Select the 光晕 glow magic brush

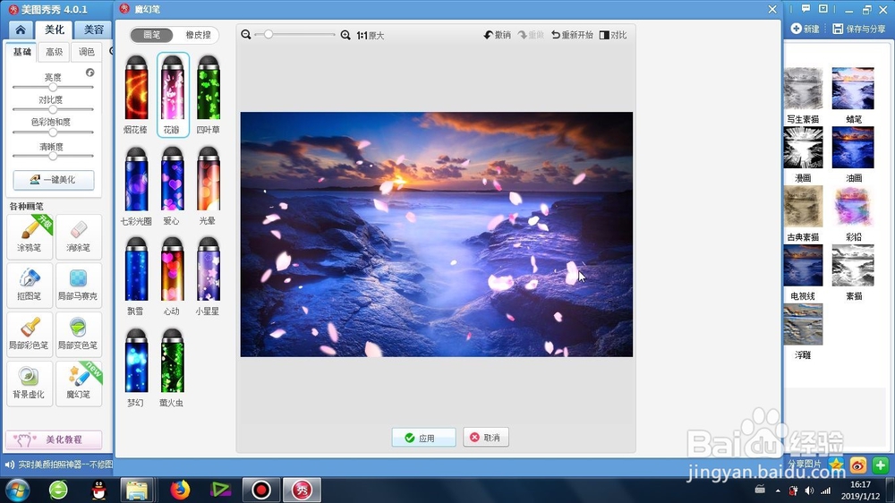(x=208, y=185)
